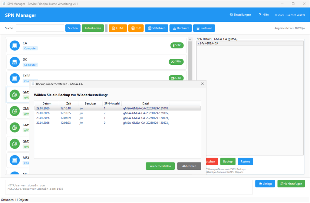Viewport: 310px width, 203px height.
Task: Click the Wiederherstellen button
Action: (160, 166)
